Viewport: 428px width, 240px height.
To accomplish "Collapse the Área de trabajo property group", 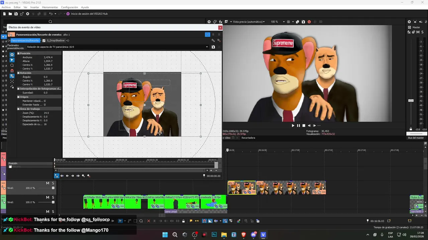I will click(18, 109).
